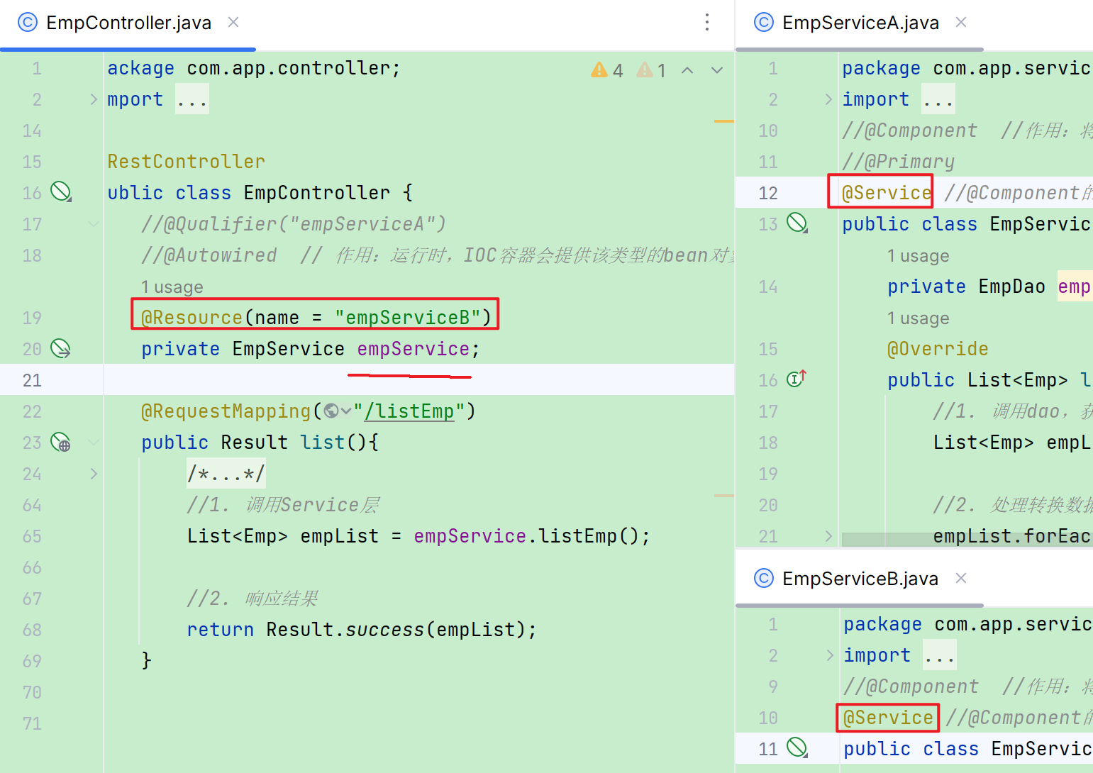
Task: Click implements-method gutter icon on line 16
Action: coord(797,379)
